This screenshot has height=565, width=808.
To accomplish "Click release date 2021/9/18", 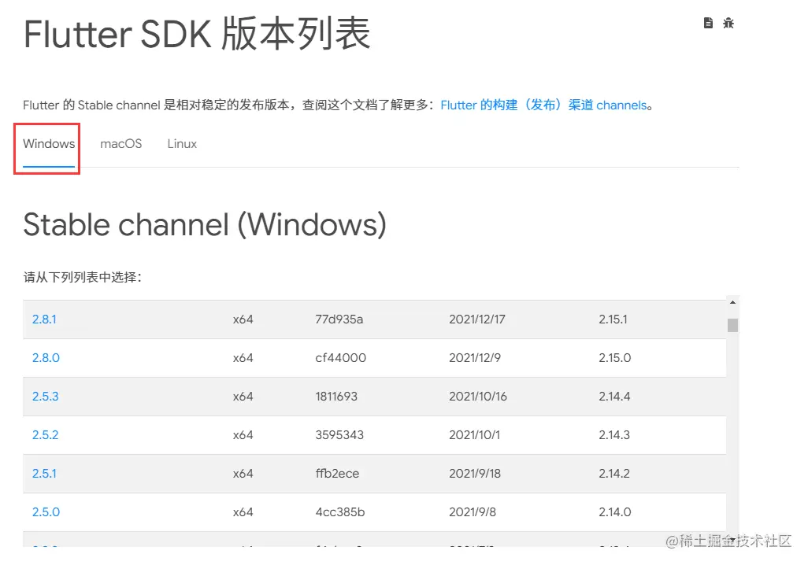I will tap(475, 474).
